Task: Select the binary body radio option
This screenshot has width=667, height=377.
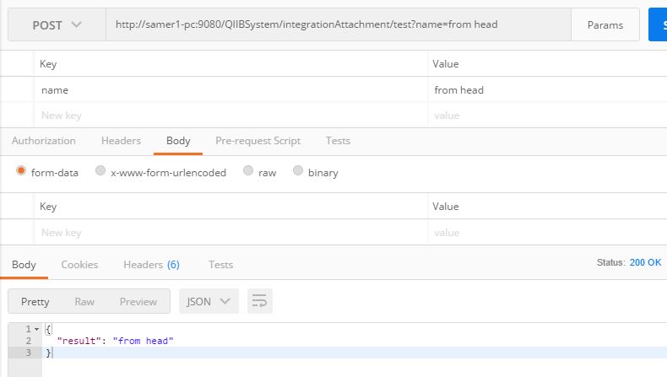Action: [x=298, y=170]
